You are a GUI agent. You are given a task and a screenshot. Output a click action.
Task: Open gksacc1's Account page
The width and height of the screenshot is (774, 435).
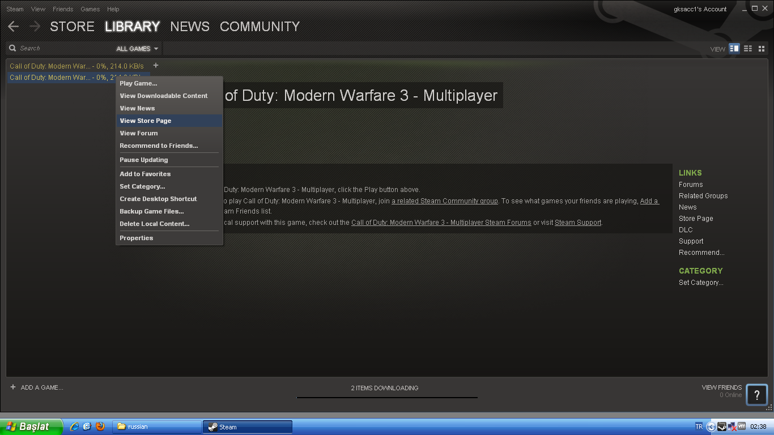pos(700,9)
